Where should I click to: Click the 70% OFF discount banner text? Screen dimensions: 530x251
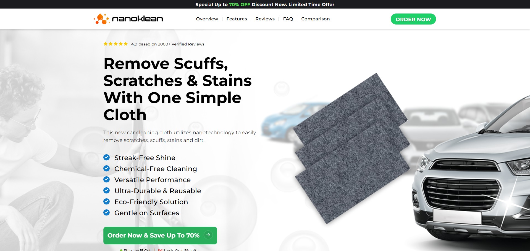[x=239, y=4]
